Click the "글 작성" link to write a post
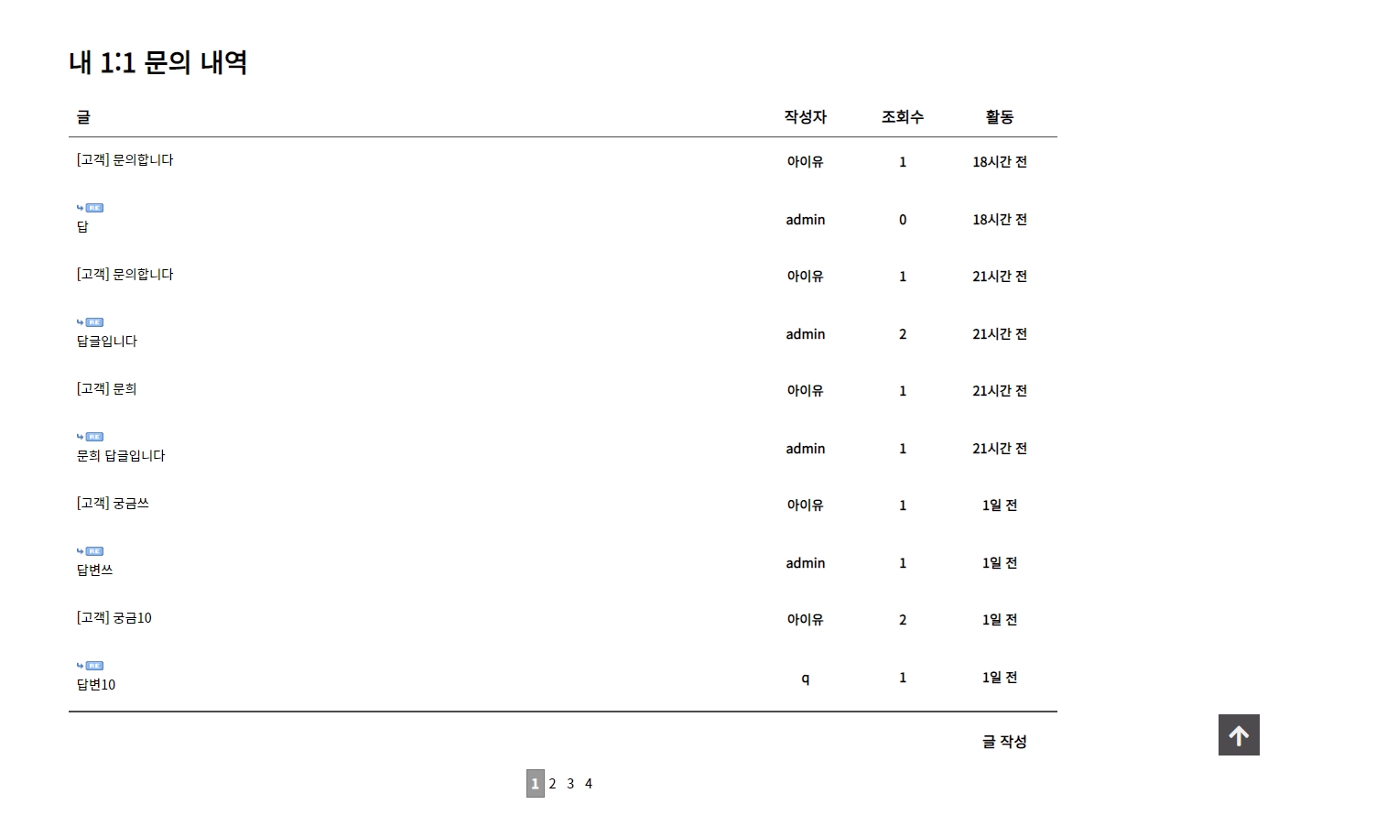Viewport: 1387px width, 837px height. [1004, 742]
